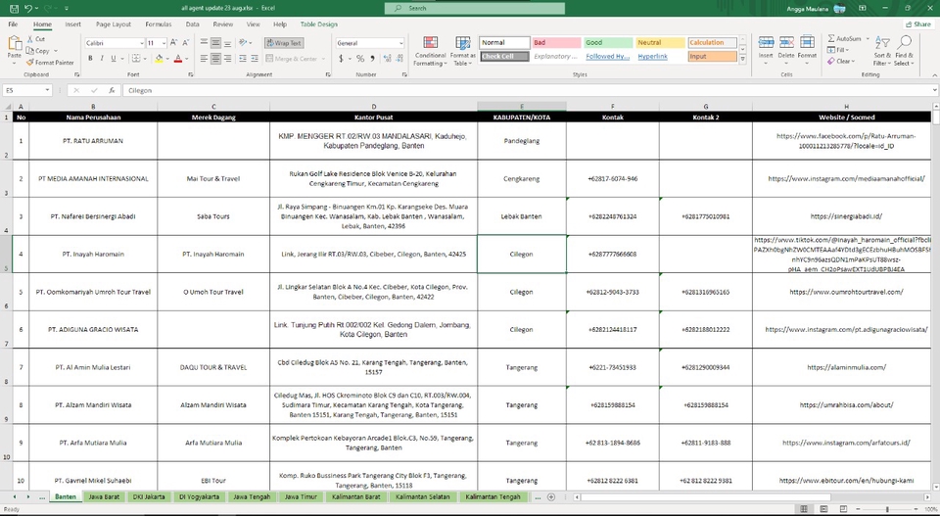Open the Sort & Filter dropdown
The height and width of the screenshot is (516, 940).
(x=882, y=51)
